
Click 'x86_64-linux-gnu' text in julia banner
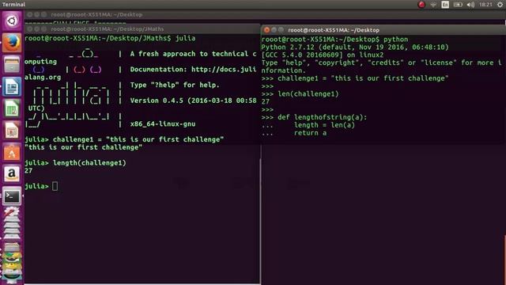coord(163,123)
